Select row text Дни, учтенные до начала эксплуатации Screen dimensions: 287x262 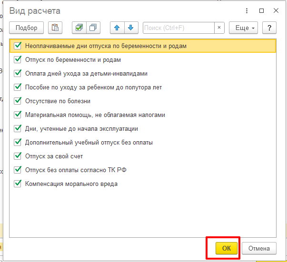[81, 129]
